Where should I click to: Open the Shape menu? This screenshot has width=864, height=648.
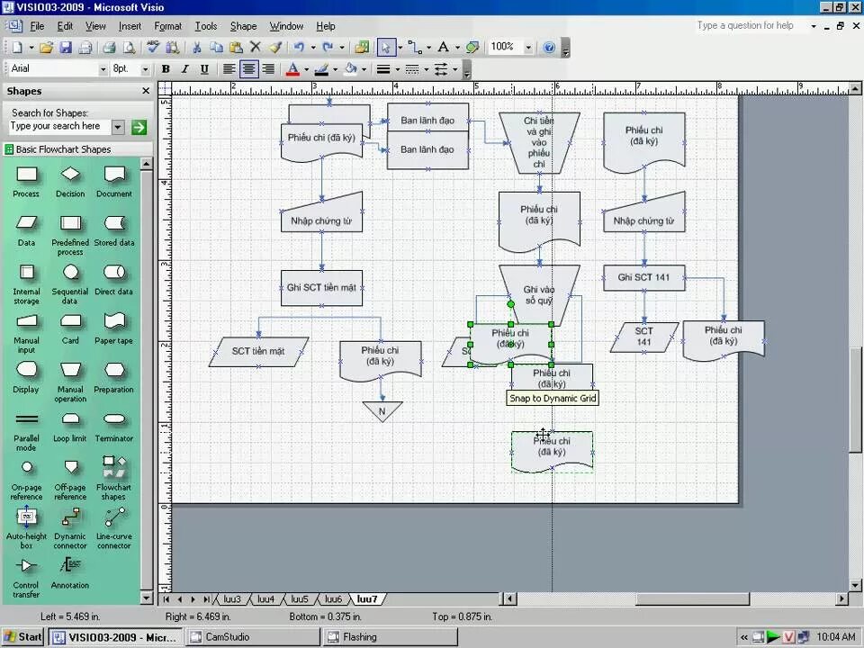243,26
